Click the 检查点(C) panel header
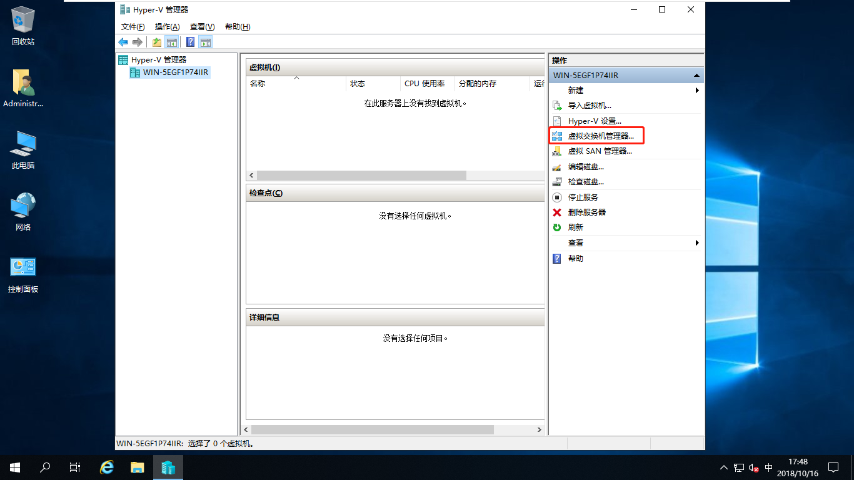Image resolution: width=854 pixels, height=480 pixels. click(x=395, y=193)
